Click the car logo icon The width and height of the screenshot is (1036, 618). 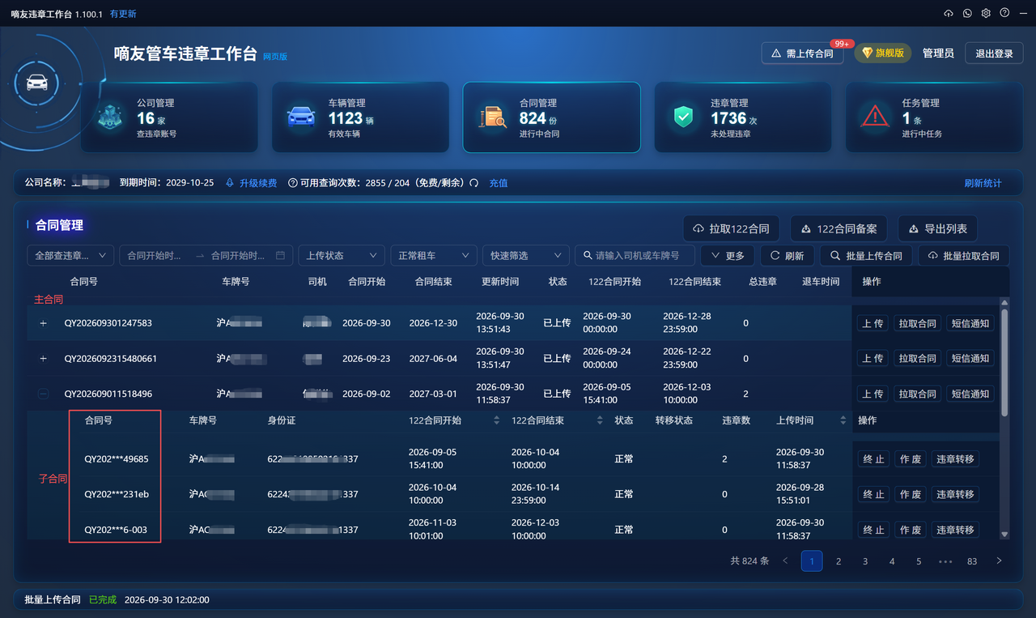[x=37, y=83]
